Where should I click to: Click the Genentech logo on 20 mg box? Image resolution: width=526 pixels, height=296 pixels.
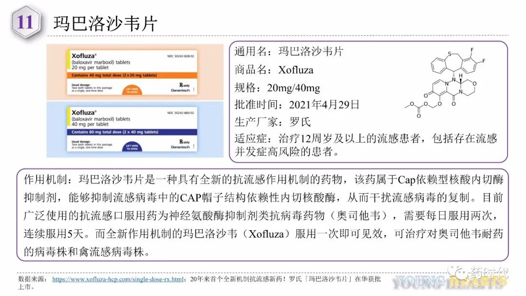point(180,90)
